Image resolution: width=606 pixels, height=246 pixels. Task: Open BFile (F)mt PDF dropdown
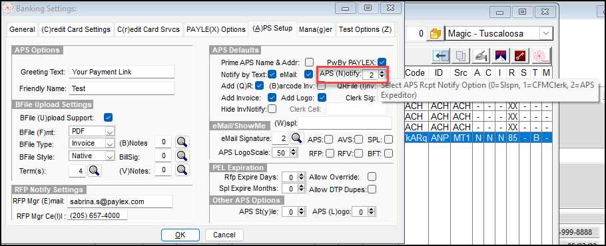(x=110, y=132)
